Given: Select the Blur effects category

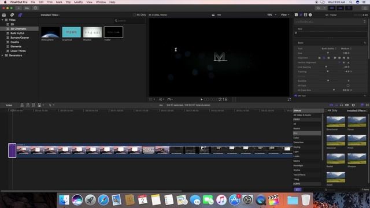Looking at the screenshot, I should point(307,133).
